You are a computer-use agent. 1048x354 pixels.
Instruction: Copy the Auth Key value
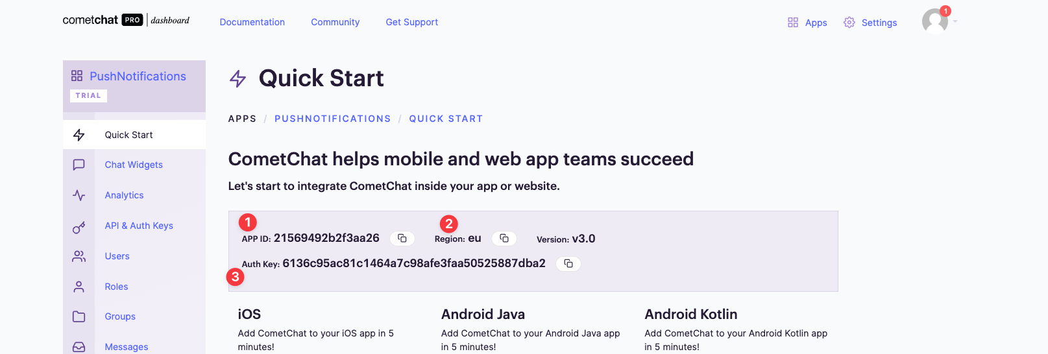coord(568,264)
